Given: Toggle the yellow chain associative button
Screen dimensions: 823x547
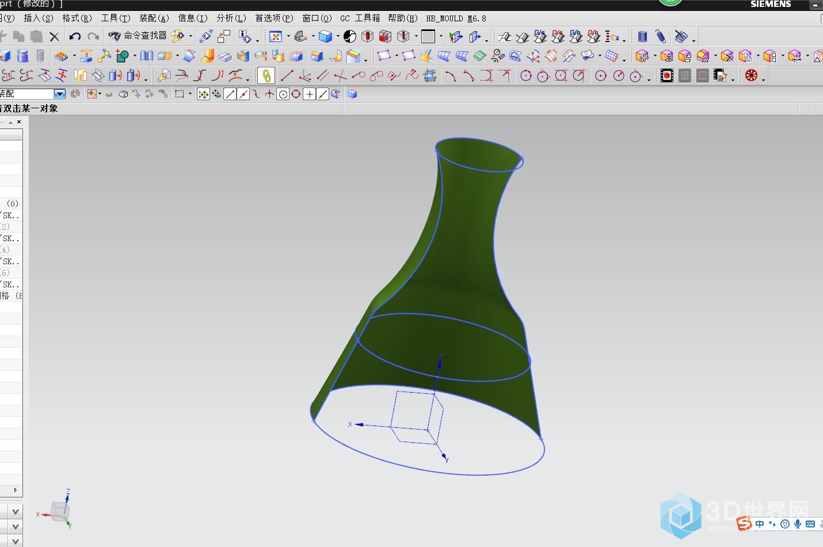Looking at the screenshot, I should click(266, 75).
